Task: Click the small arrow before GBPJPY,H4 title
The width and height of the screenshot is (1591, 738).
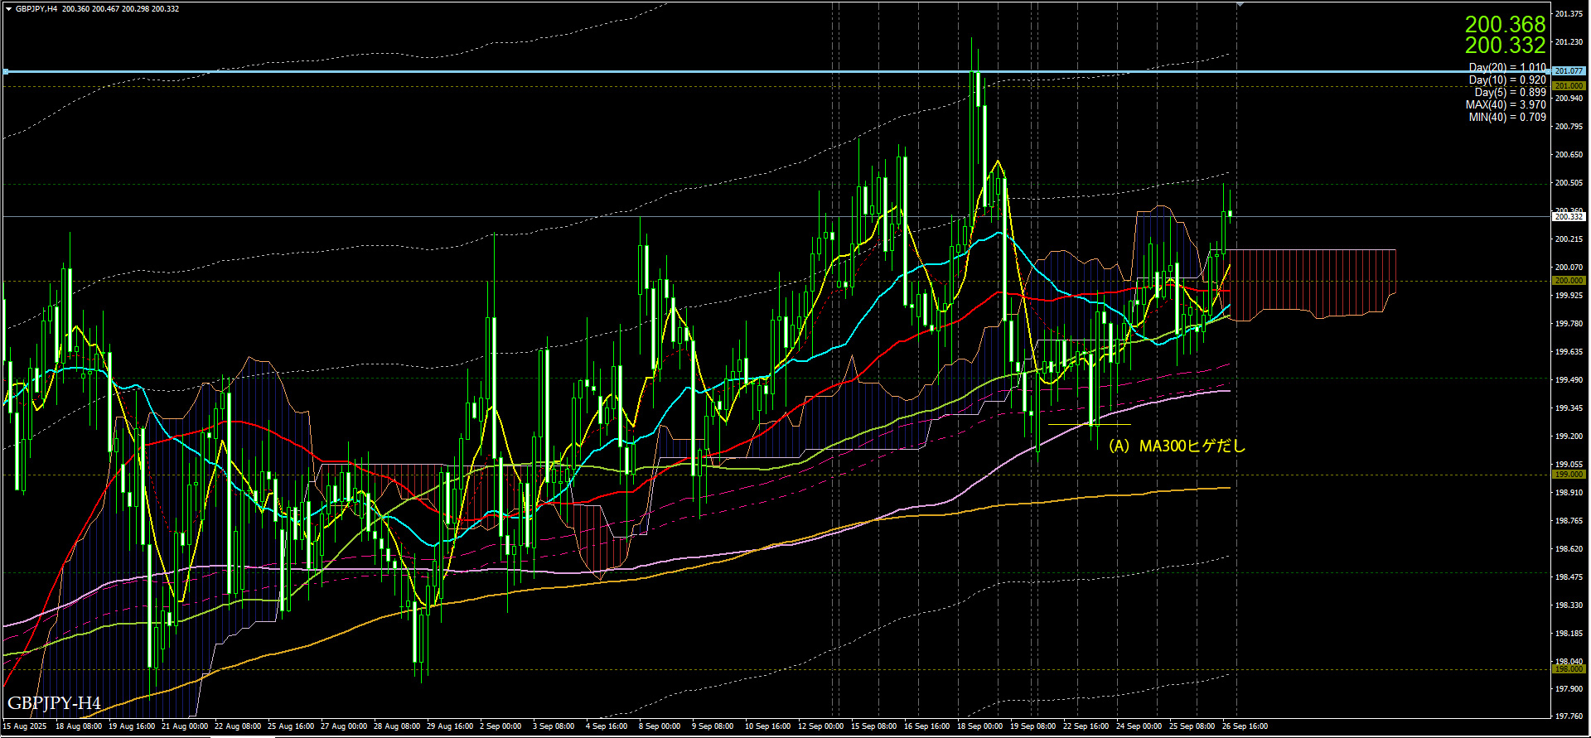Action: click(8, 8)
